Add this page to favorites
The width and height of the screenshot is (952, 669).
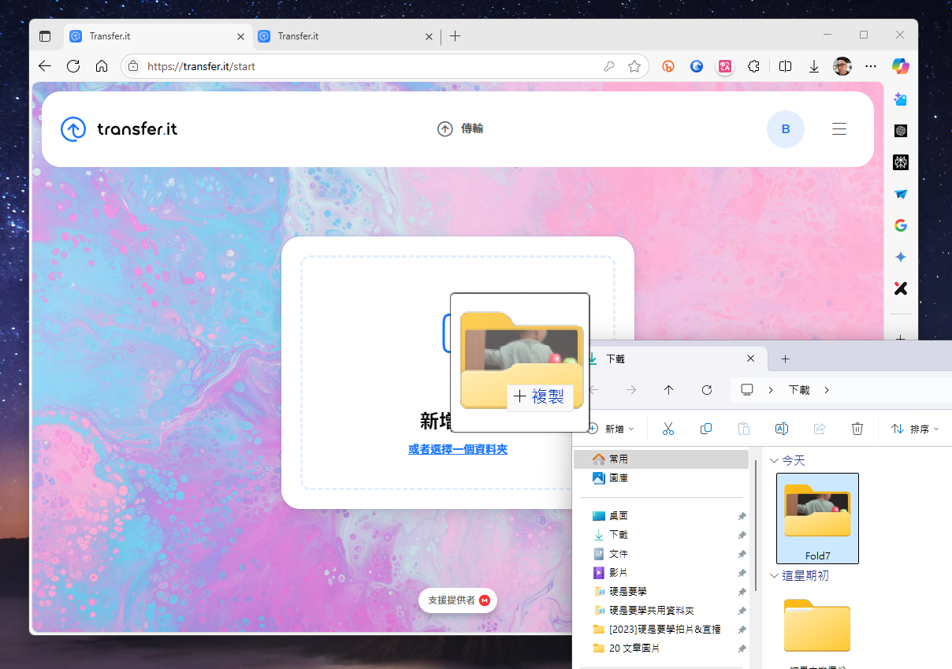pyautogui.click(x=634, y=66)
